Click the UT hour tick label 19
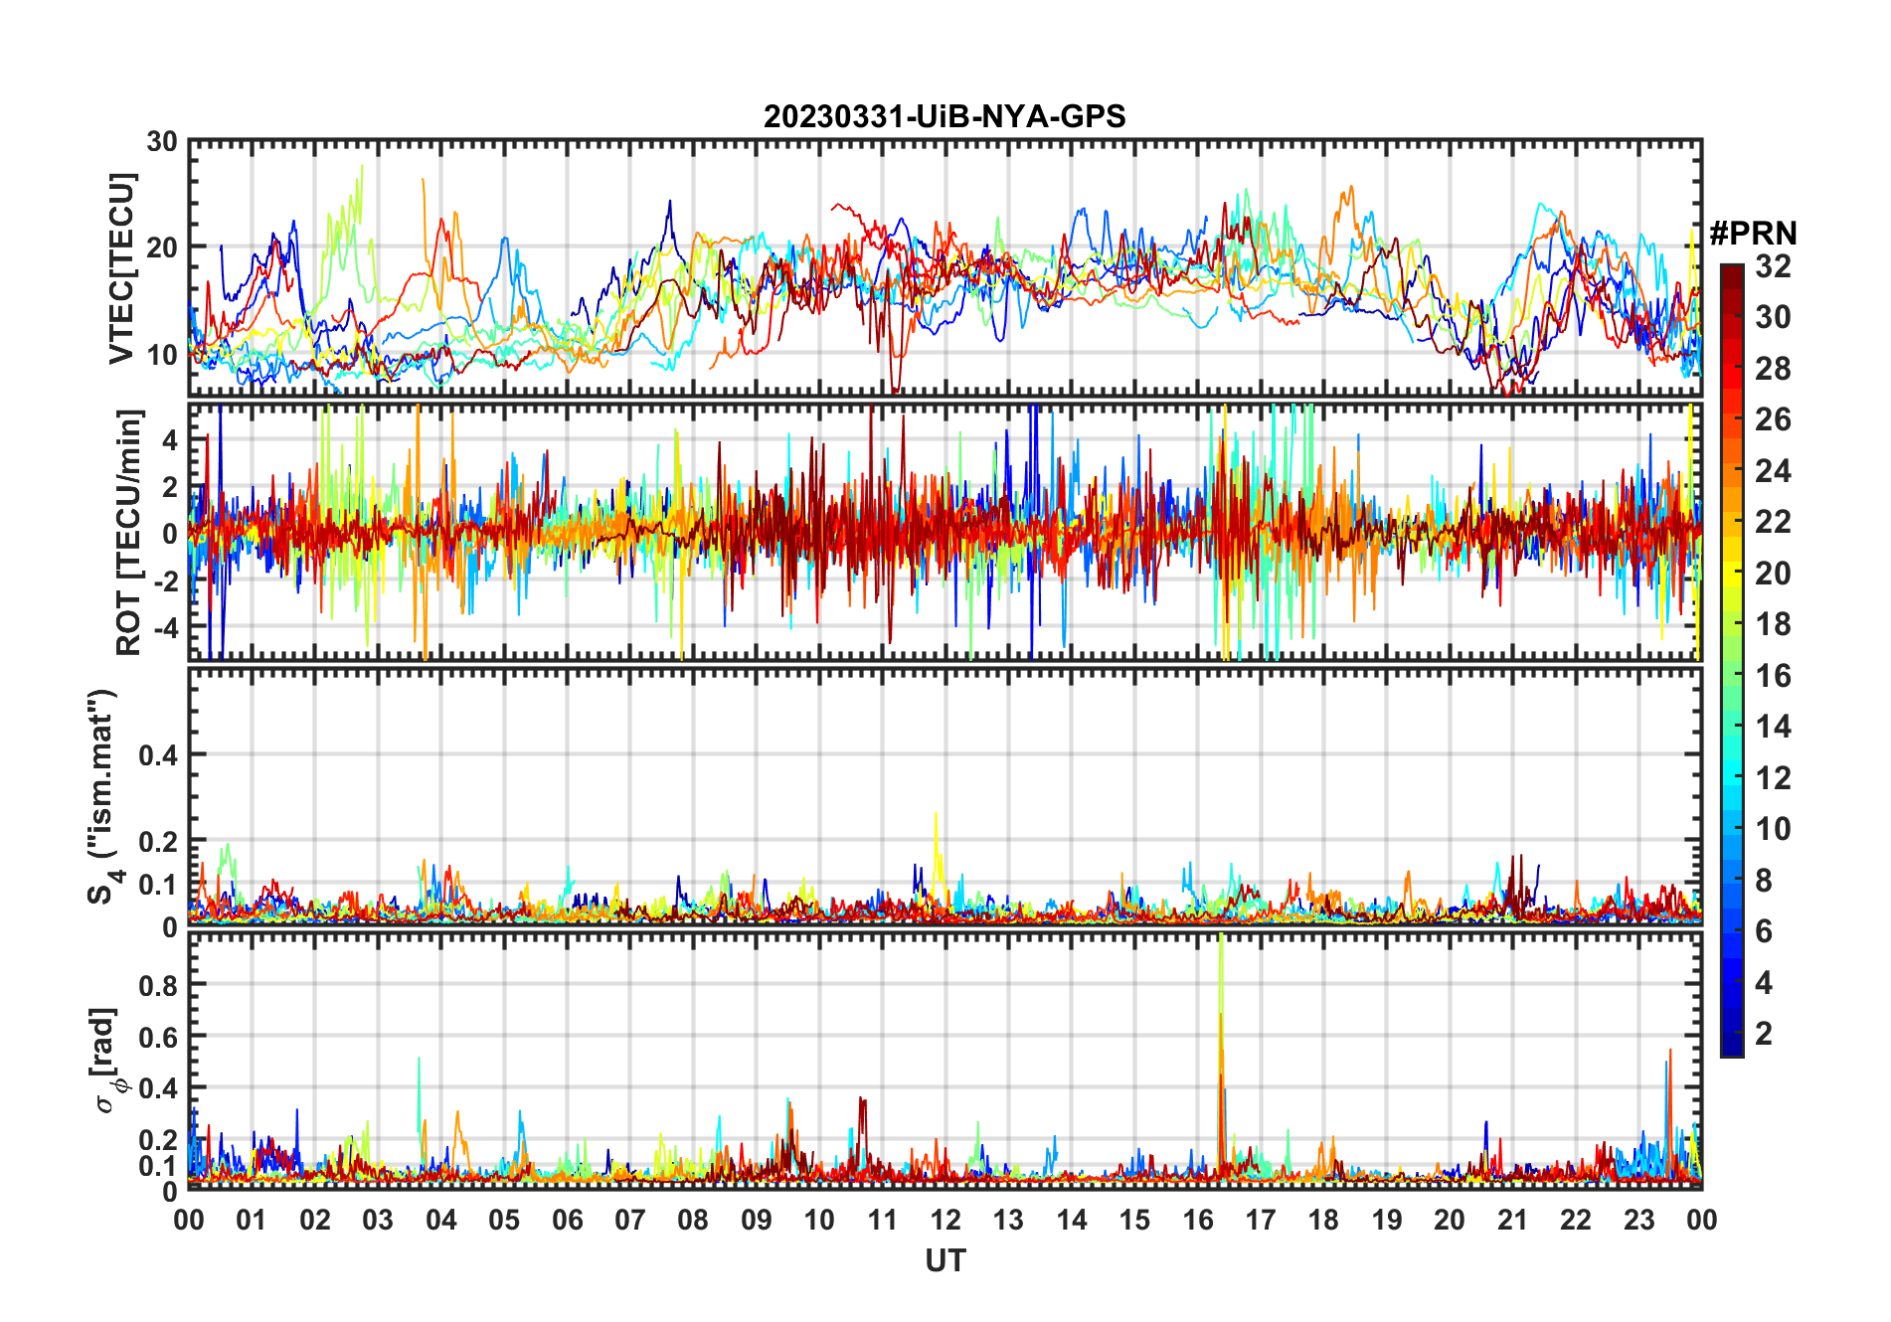The image size is (1891, 1322). point(1387,1221)
